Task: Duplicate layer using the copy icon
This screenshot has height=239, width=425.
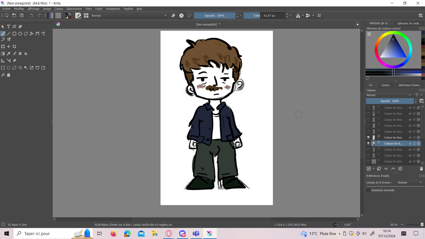Action: (x=379, y=168)
